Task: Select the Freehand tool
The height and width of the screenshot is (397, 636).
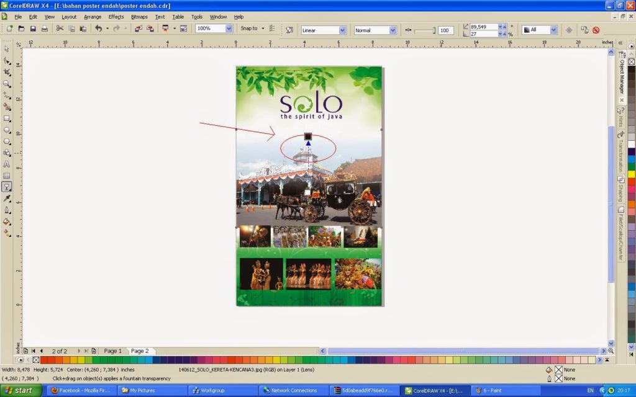Action: (7, 95)
